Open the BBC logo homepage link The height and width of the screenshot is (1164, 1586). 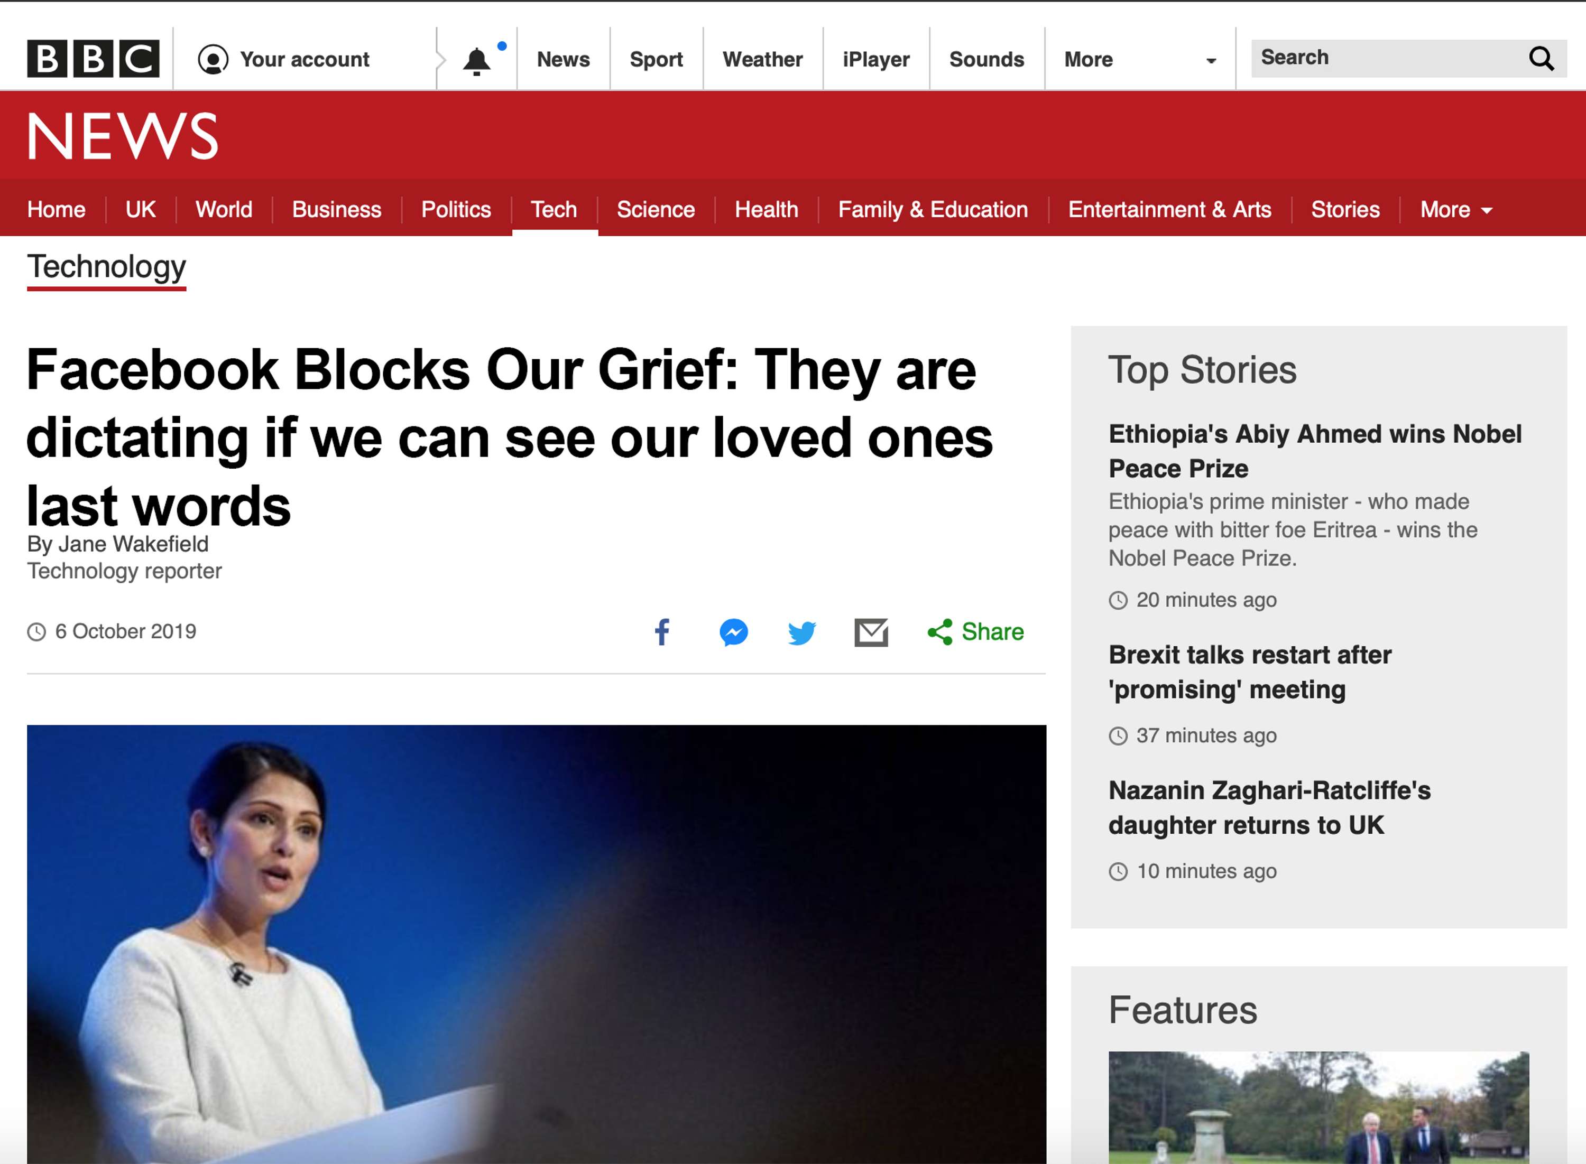(x=93, y=59)
